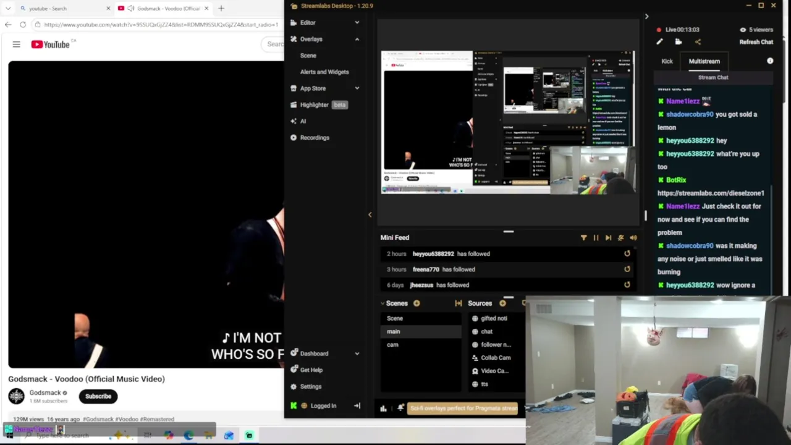Replay the freena770 follow alert

click(x=627, y=269)
